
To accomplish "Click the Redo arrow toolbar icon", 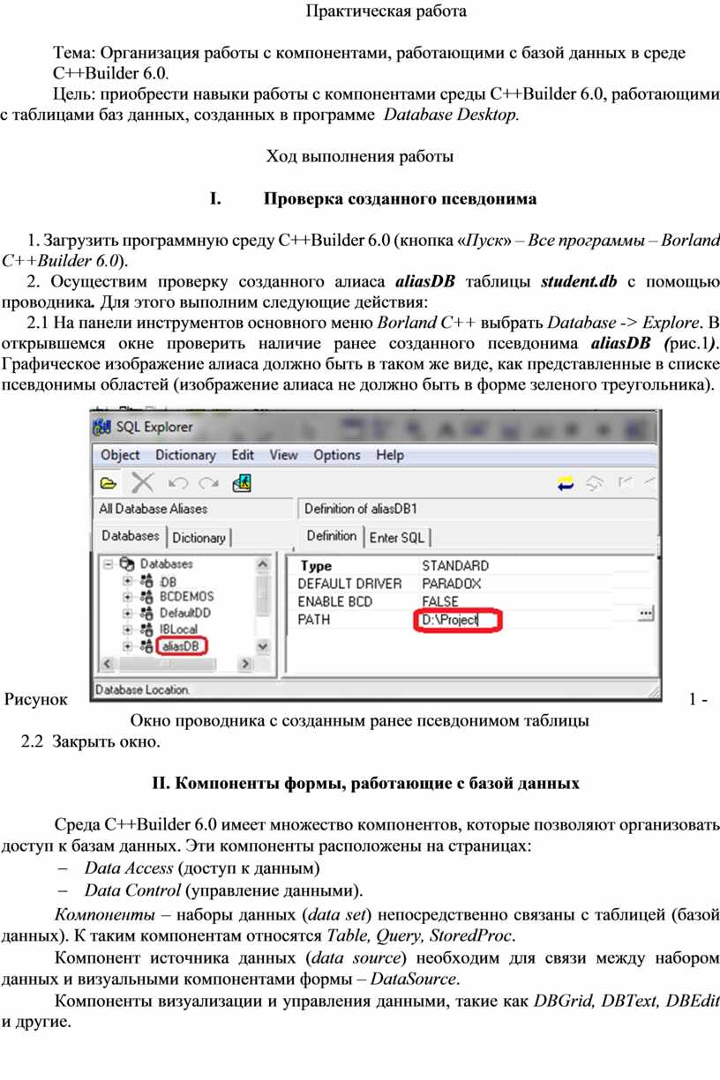I will 208,483.
